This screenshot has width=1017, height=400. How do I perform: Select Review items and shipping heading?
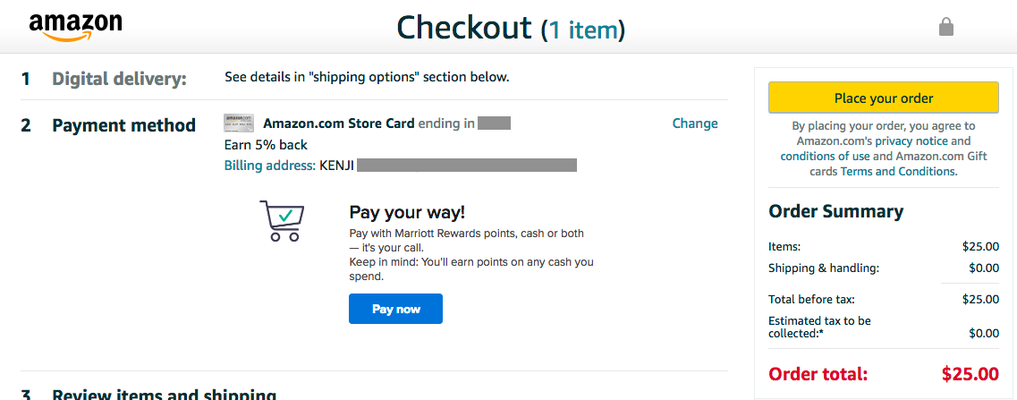164,394
